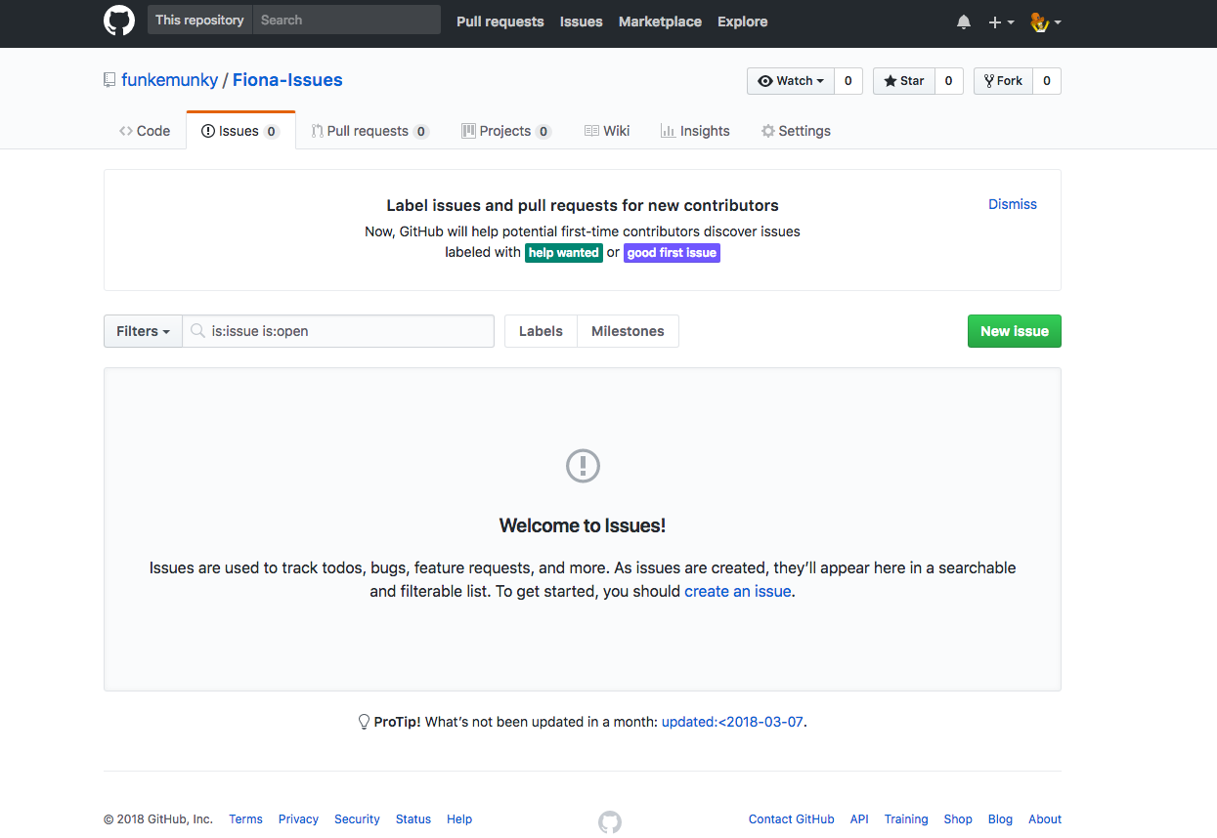Open the notifications bell

click(964, 21)
